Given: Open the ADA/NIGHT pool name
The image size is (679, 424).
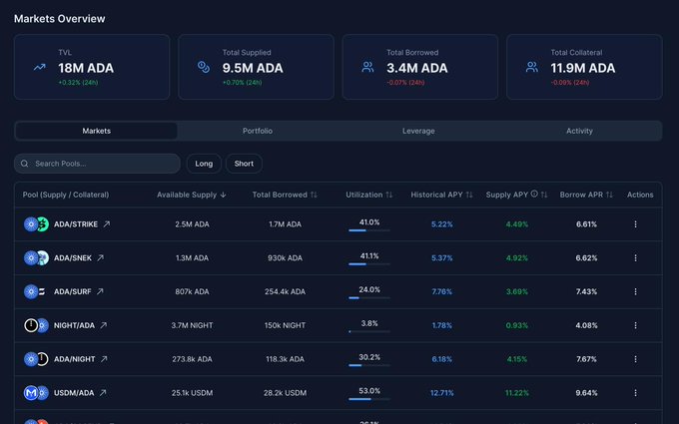Looking at the screenshot, I should tap(75, 359).
